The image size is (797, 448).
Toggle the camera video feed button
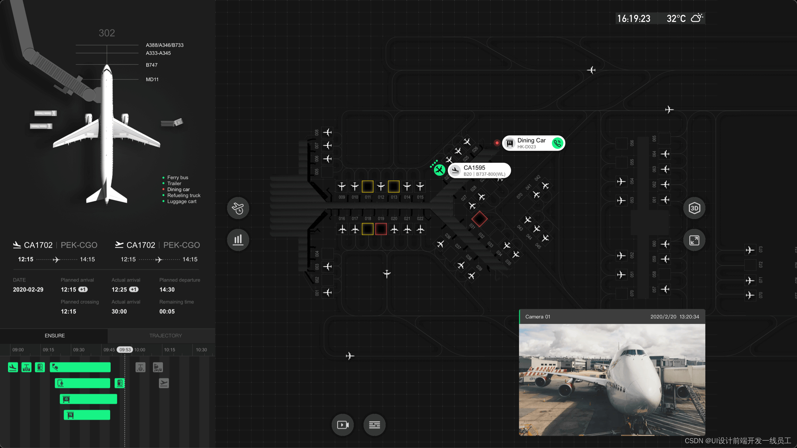pyautogui.click(x=343, y=425)
